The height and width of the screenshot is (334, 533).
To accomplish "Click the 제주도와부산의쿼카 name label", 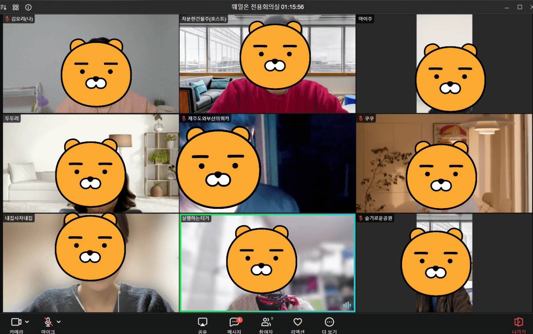I will [206, 118].
